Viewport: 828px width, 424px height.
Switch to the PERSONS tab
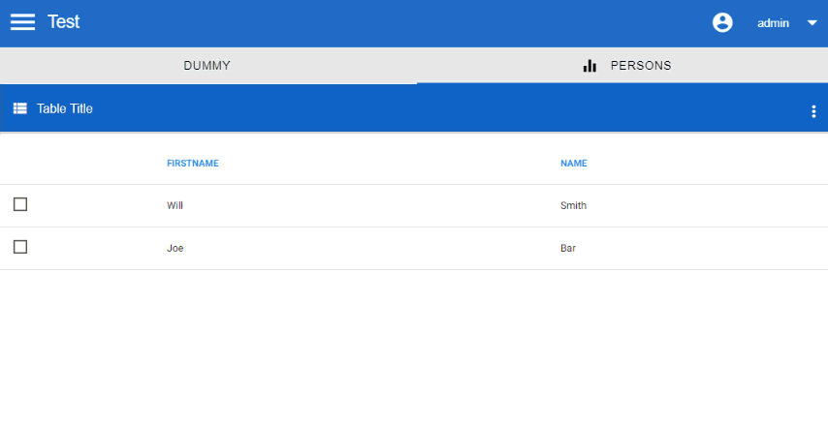pyautogui.click(x=622, y=66)
